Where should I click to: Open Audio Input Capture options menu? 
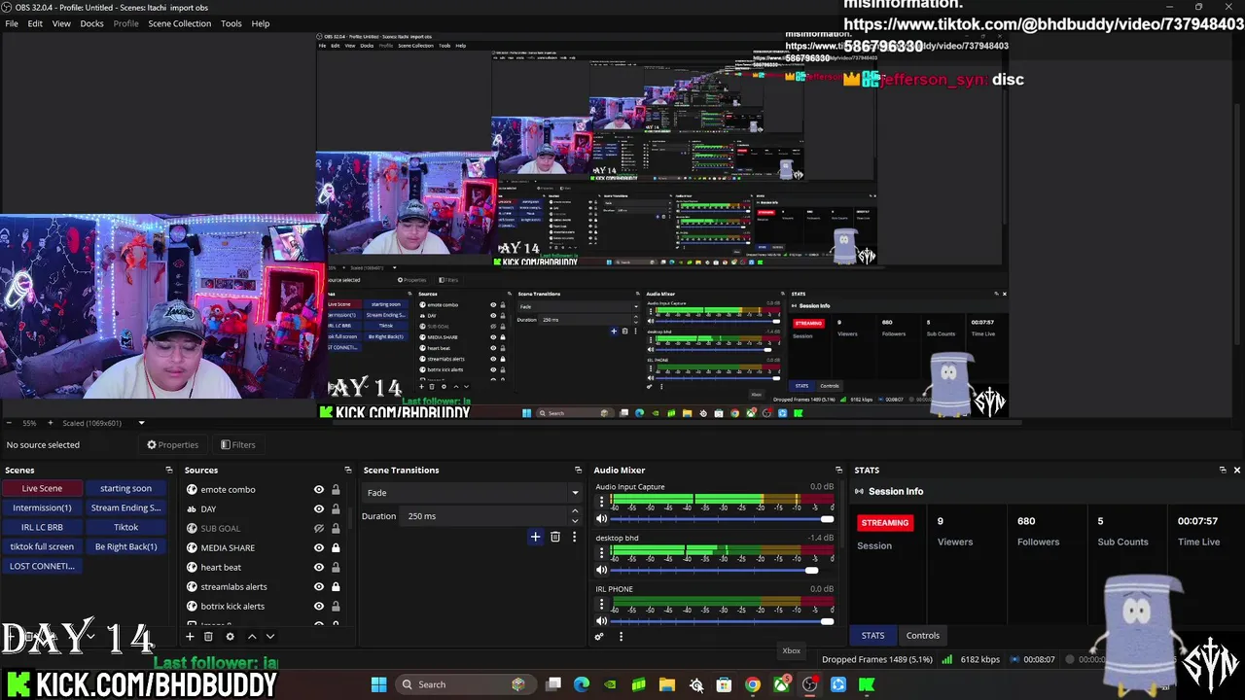(601, 503)
